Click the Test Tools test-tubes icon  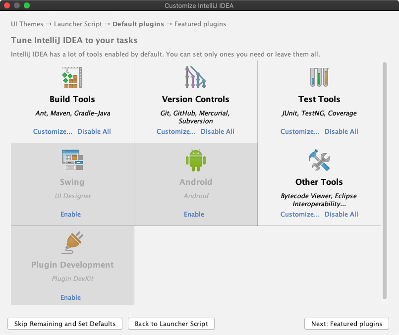(x=319, y=77)
